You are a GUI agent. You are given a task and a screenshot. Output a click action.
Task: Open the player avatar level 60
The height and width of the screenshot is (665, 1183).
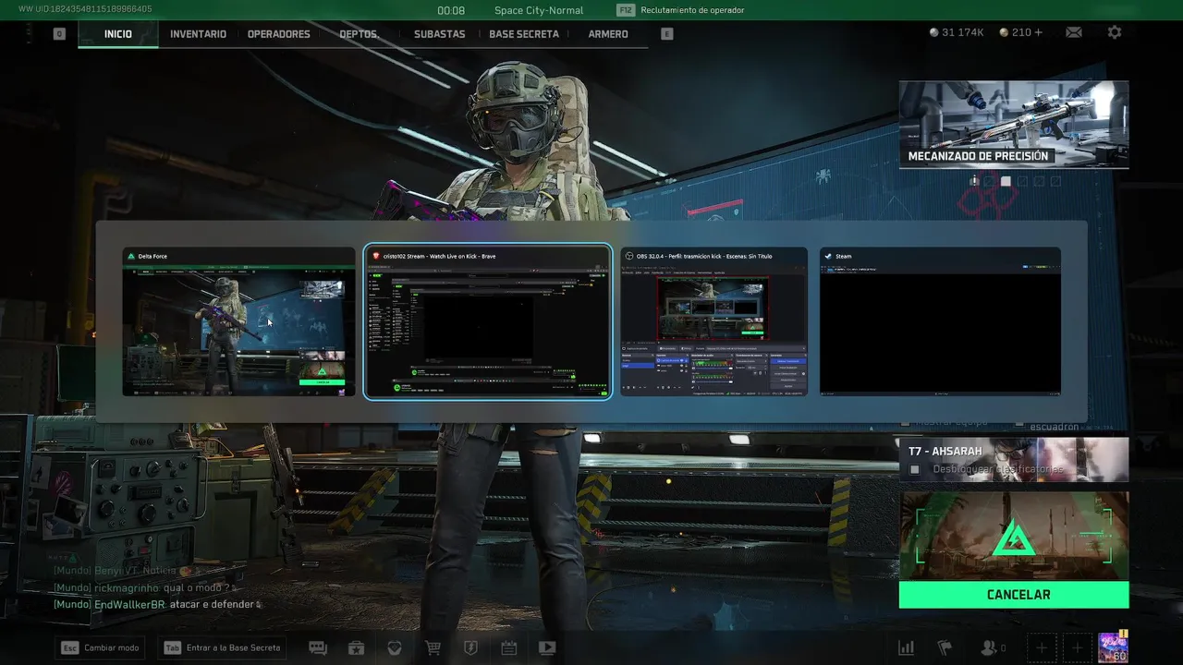1113,647
